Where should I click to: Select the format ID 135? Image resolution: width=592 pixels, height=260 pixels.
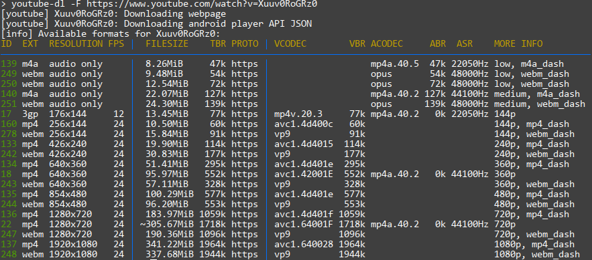[9, 194]
